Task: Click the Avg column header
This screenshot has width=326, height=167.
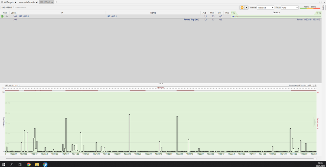Action: click(204, 13)
